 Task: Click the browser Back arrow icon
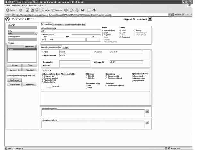coord(8,10)
